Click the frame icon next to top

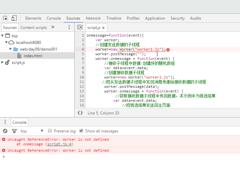coord(7,36)
